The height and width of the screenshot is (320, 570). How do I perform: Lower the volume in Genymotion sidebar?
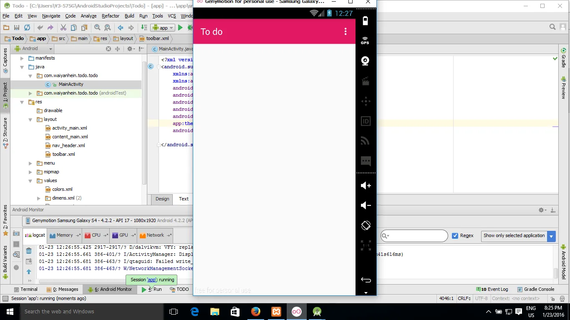[366, 205]
